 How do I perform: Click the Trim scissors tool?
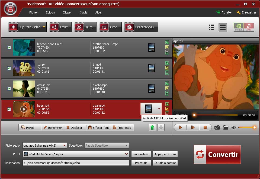85,27
